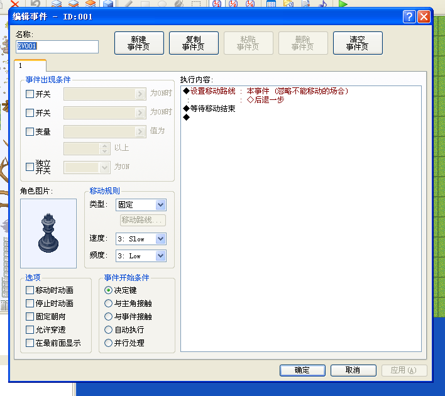
Task: Click the 粘贴事件页 button
Action: [248, 43]
